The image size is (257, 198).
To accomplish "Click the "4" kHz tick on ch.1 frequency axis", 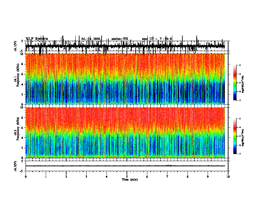I will [x=23, y=84].
